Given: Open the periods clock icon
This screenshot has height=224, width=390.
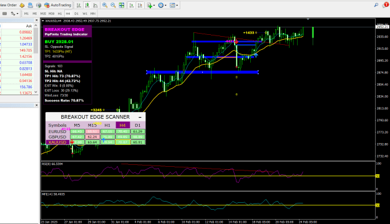Looking at the screenshot, I should tap(160, 5).
